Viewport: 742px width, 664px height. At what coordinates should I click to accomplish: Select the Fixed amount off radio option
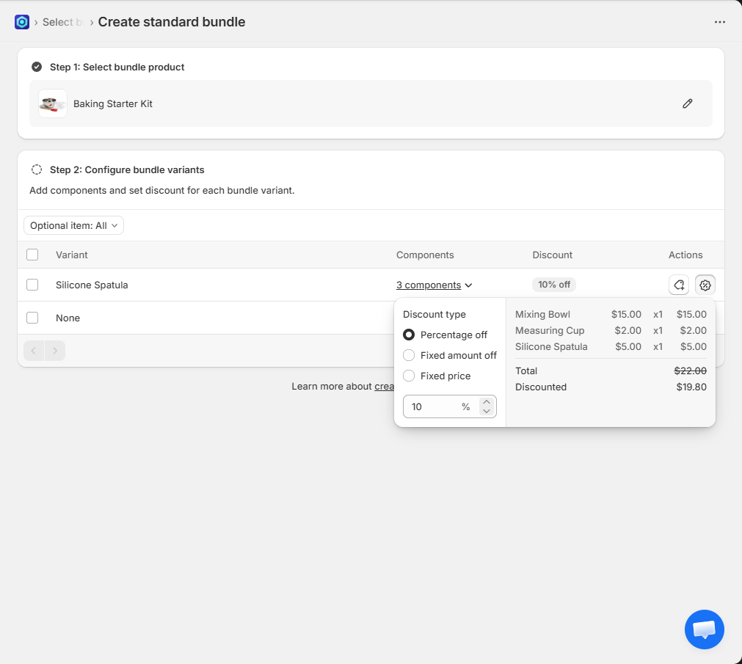click(409, 355)
